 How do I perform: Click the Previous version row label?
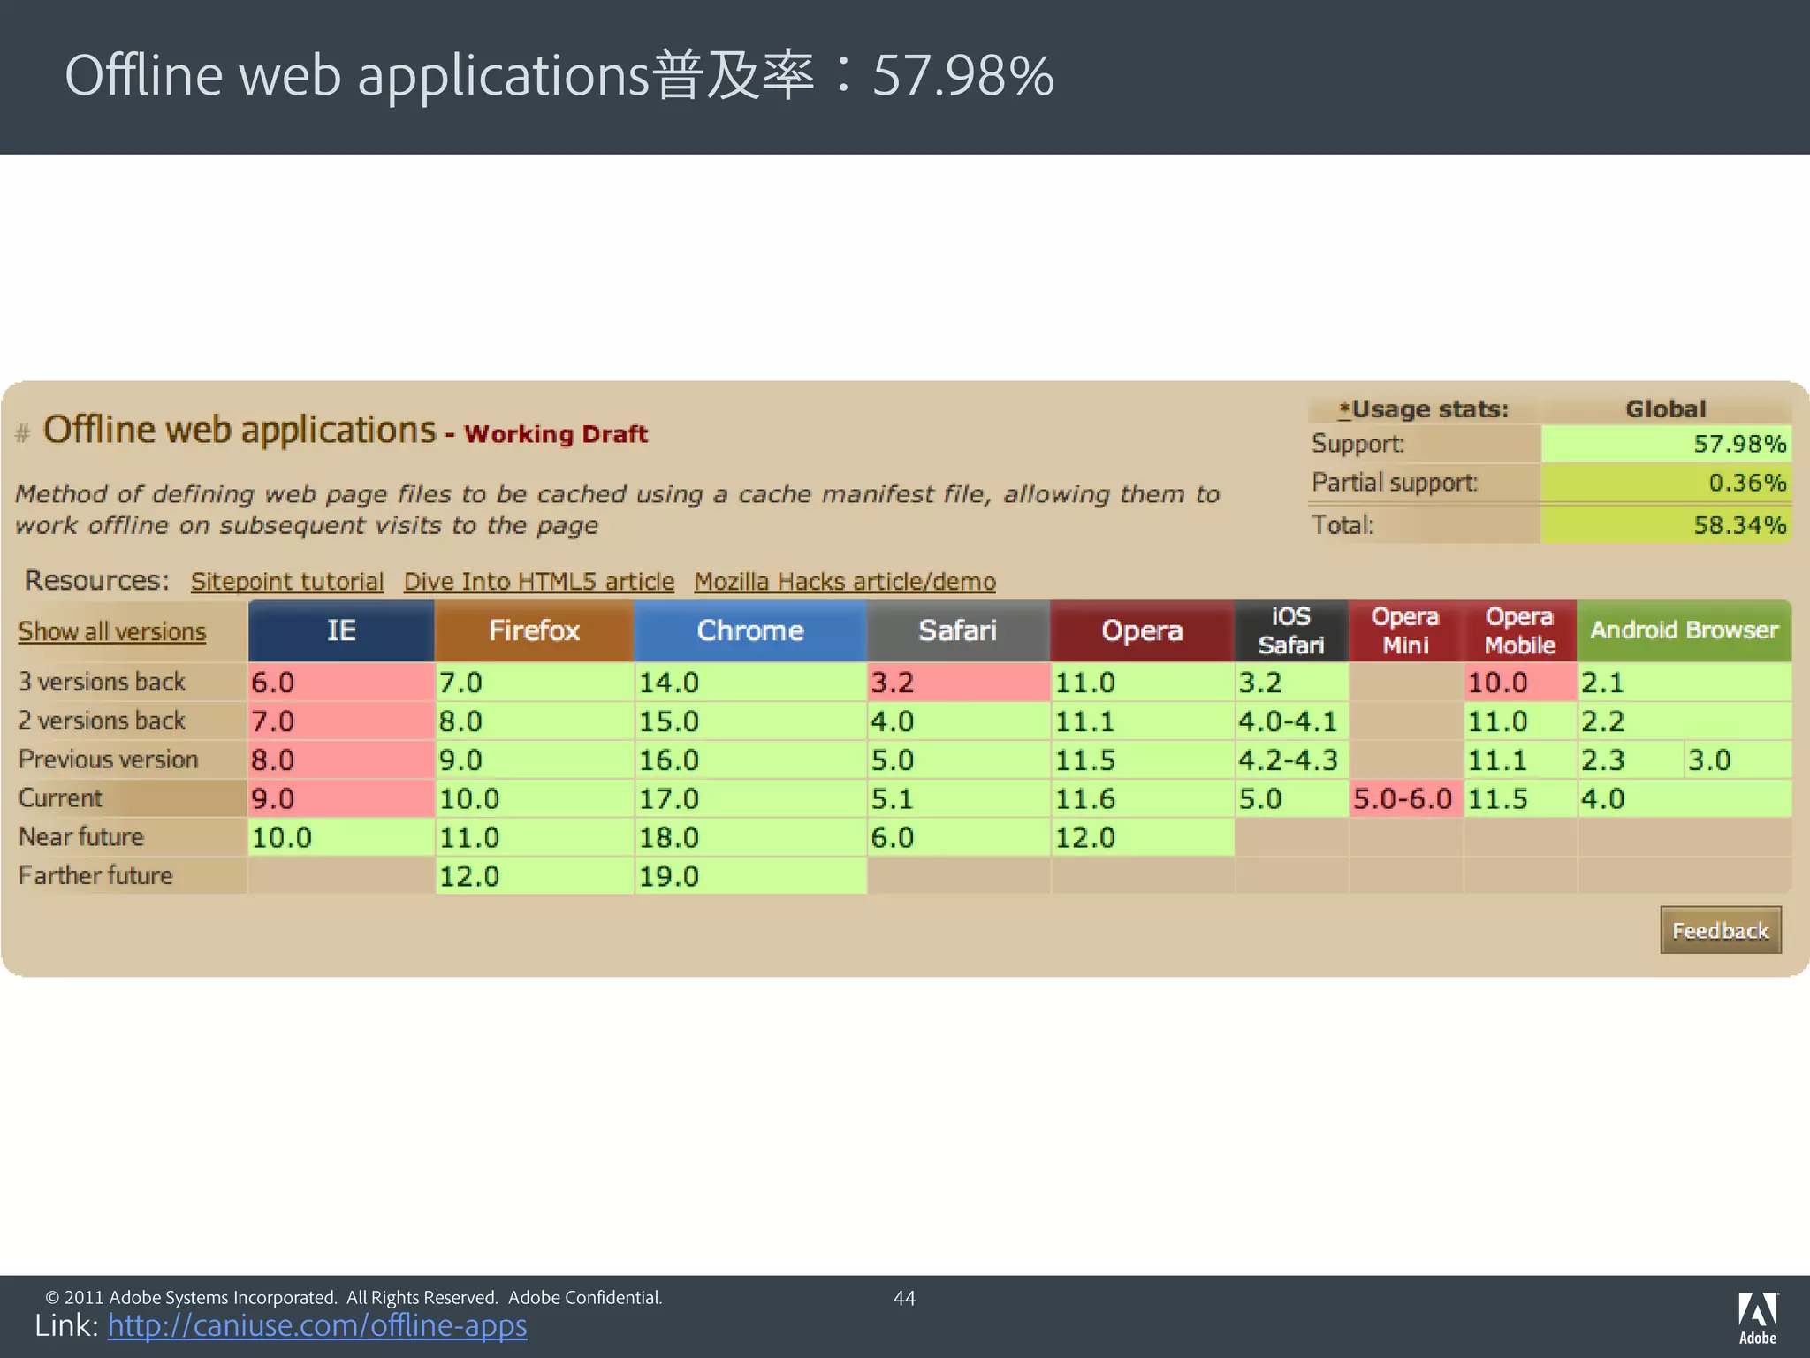point(108,759)
